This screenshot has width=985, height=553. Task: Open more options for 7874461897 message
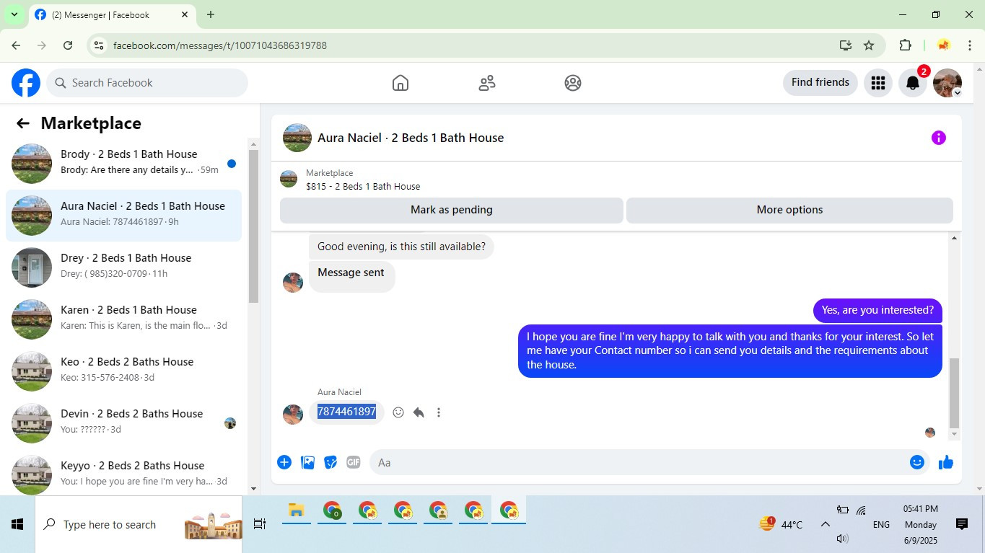pos(439,412)
